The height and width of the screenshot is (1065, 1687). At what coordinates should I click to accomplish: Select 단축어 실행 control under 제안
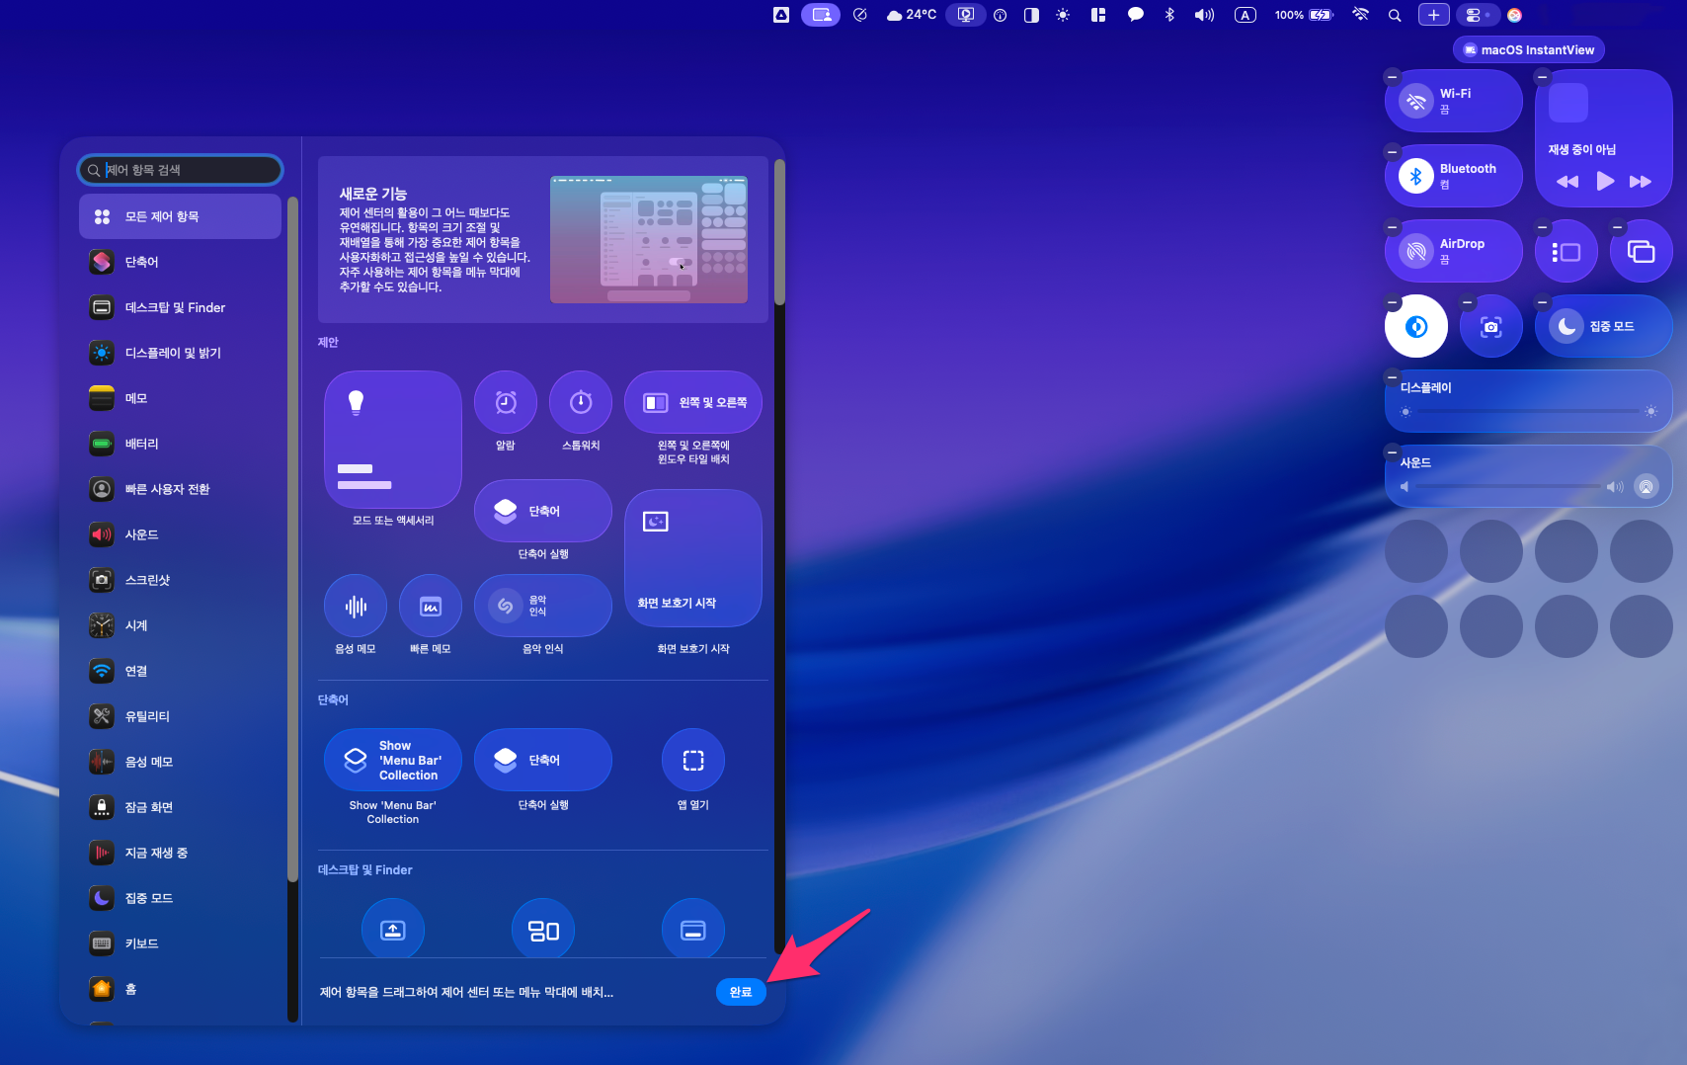point(543,511)
